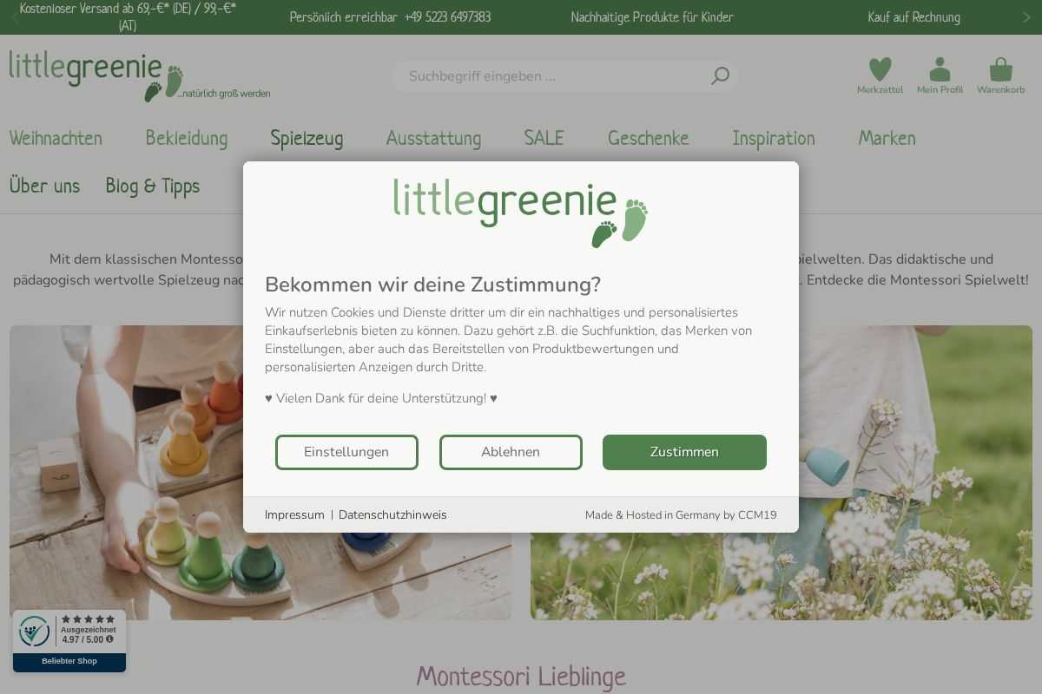Image resolution: width=1042 pixels, height=694 pixels.
Task: Open the Datenschutzhinweis link
Action: [392, 515]
